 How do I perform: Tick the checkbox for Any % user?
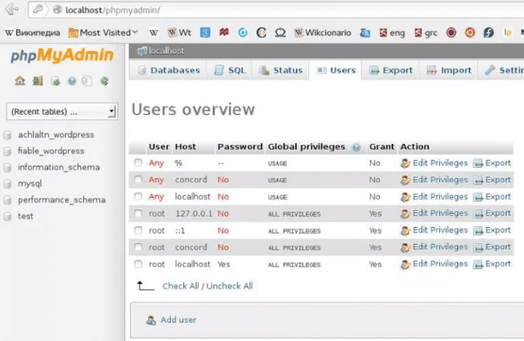pyautogui.click(x=139, y=163)
